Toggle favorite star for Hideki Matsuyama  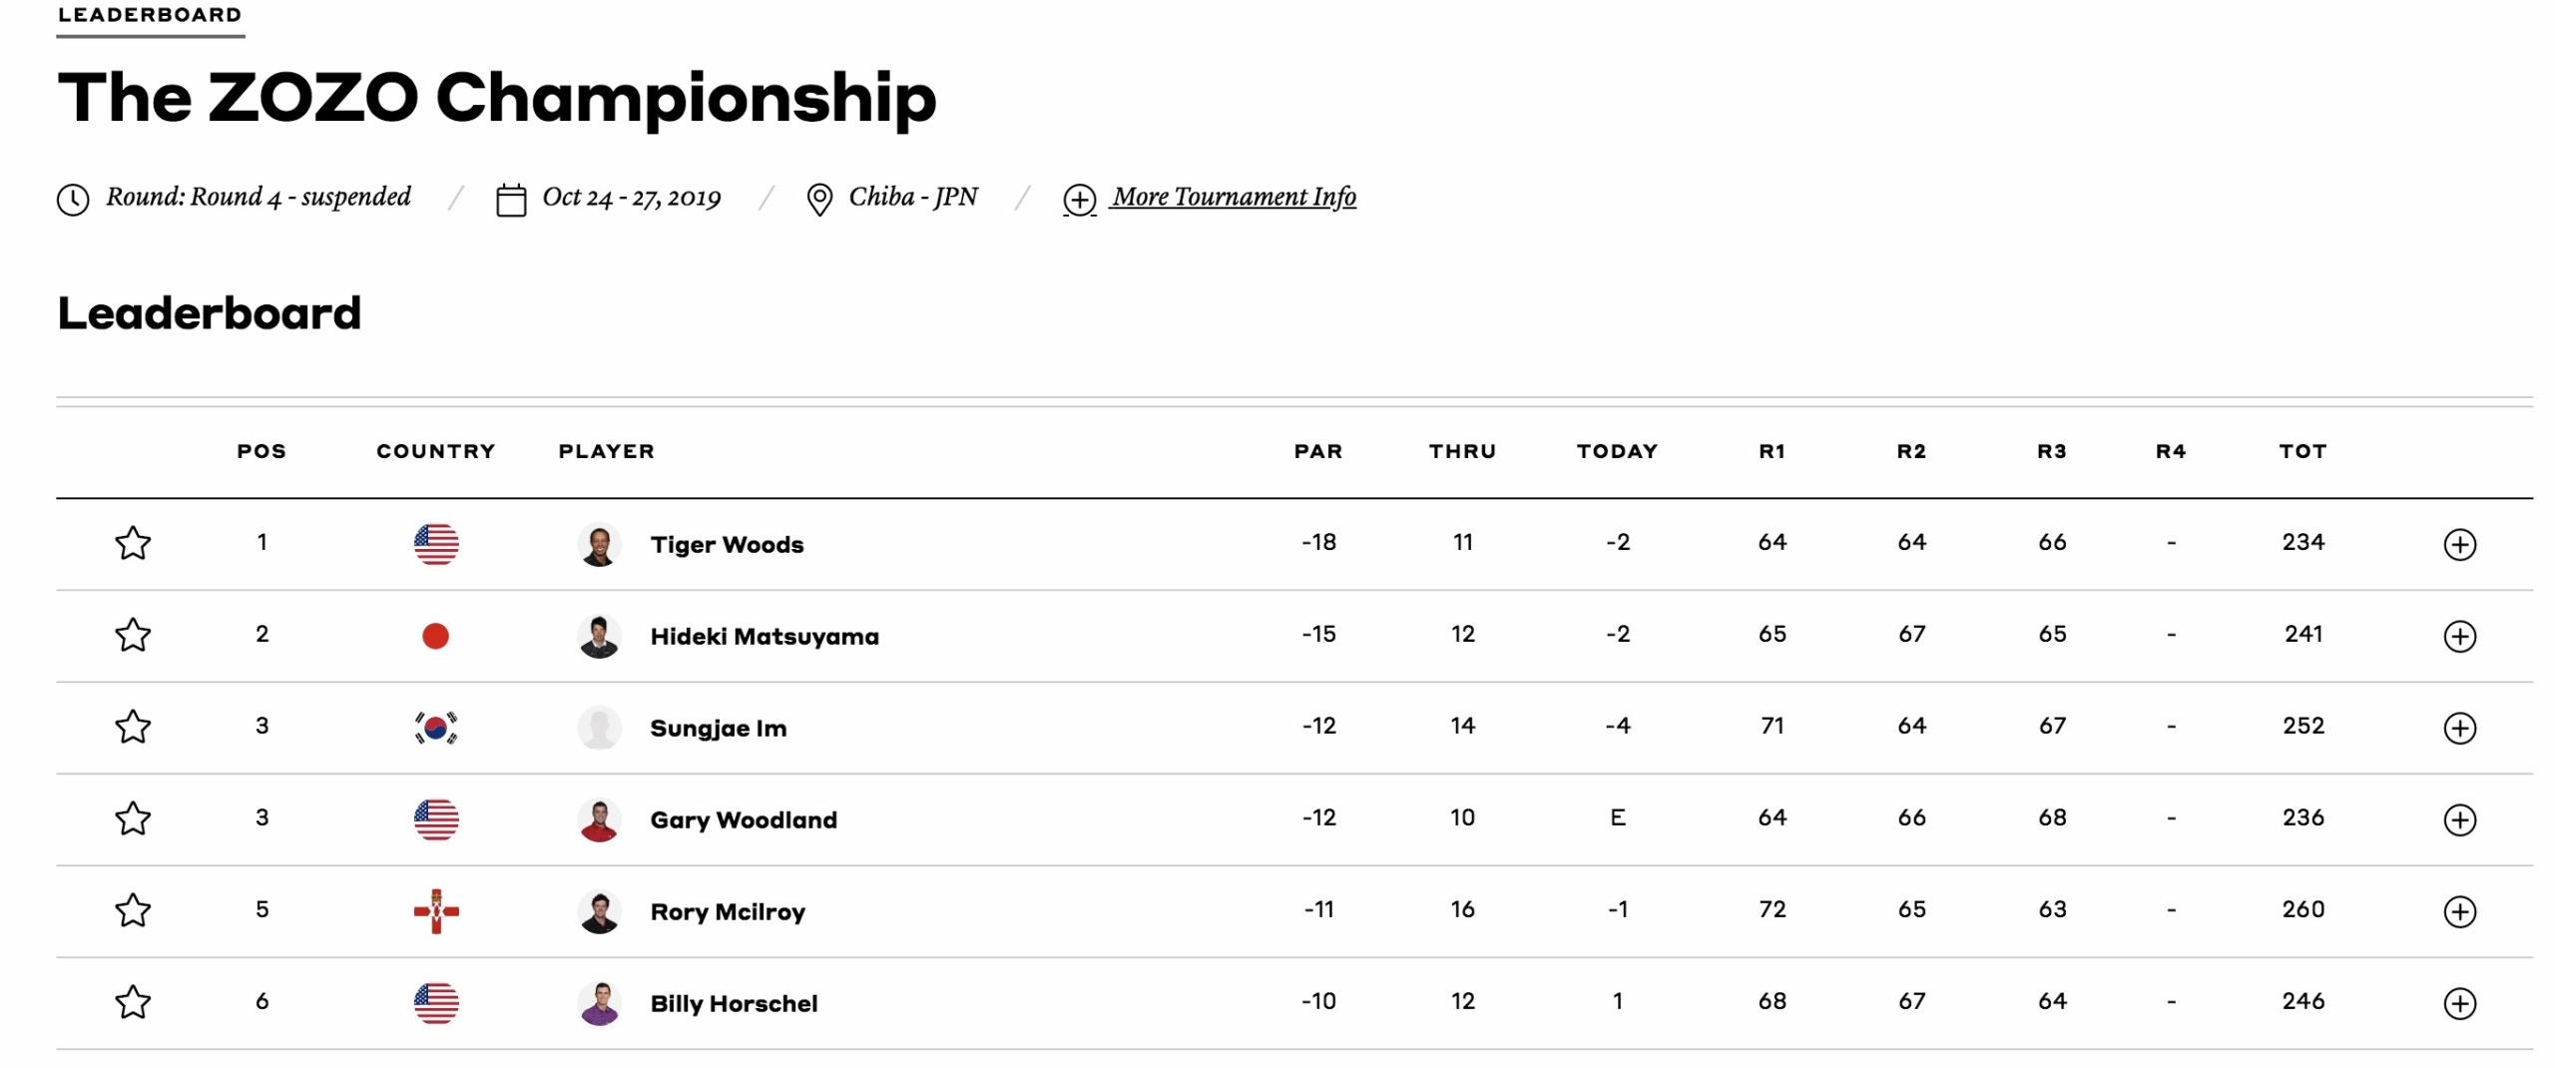pyautogui.click(x=133, y=636)
